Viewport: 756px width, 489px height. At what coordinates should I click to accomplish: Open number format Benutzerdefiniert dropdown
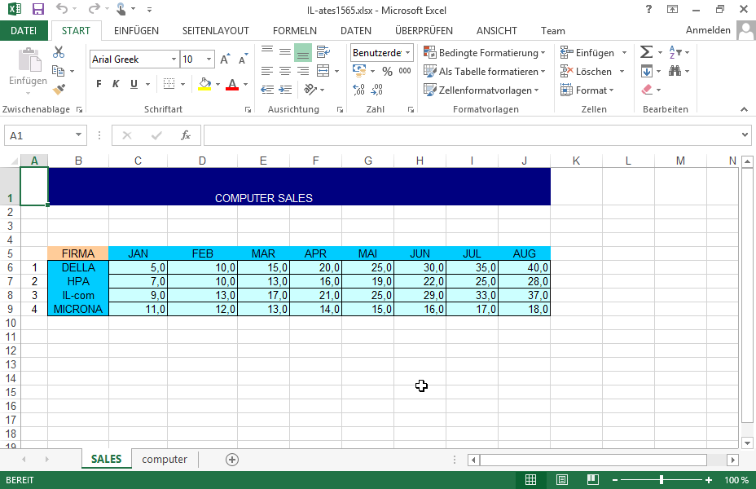coord(408,52)
